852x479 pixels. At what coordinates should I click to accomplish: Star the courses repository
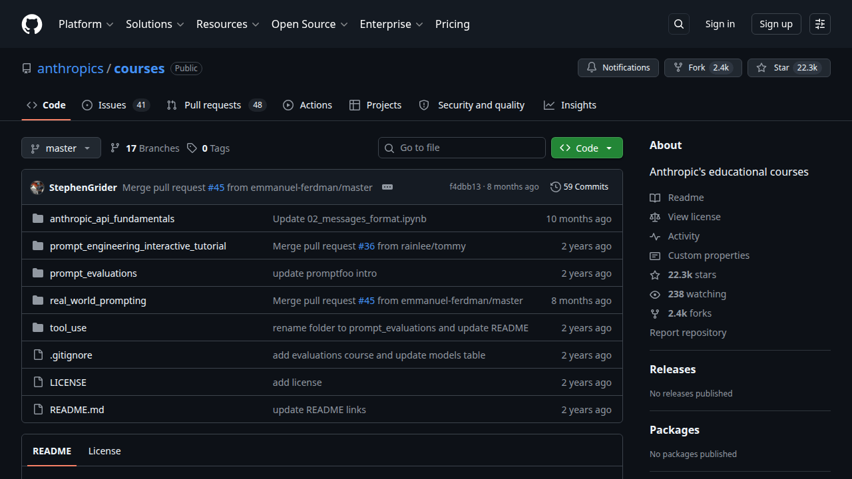(789, 68)
